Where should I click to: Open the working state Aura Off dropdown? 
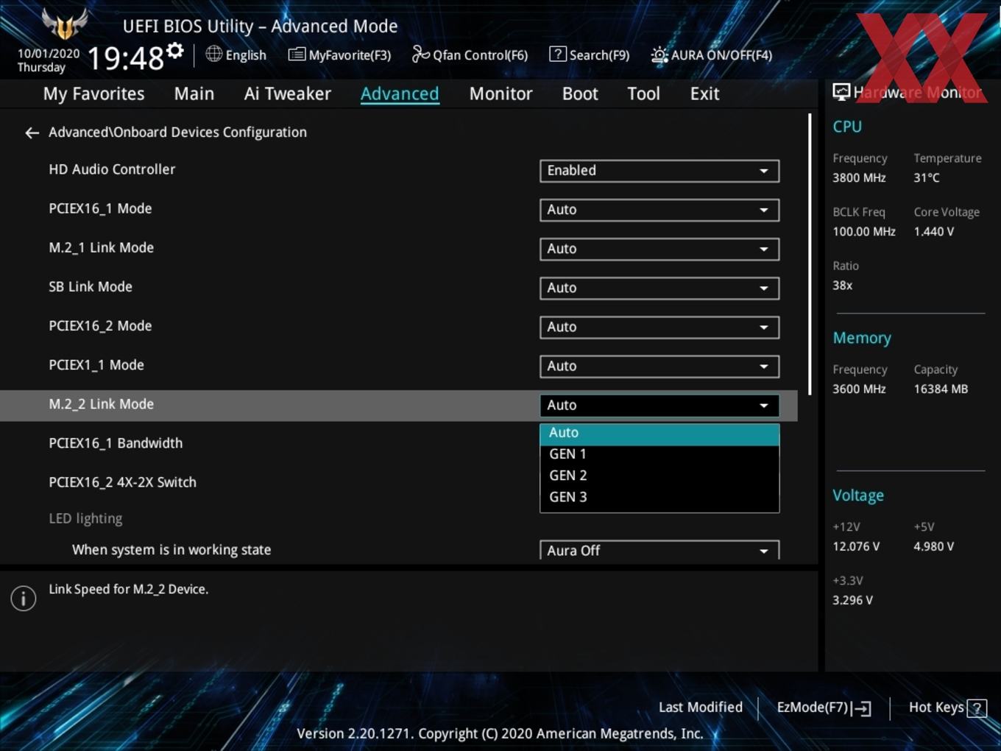(x=659, y=550)
